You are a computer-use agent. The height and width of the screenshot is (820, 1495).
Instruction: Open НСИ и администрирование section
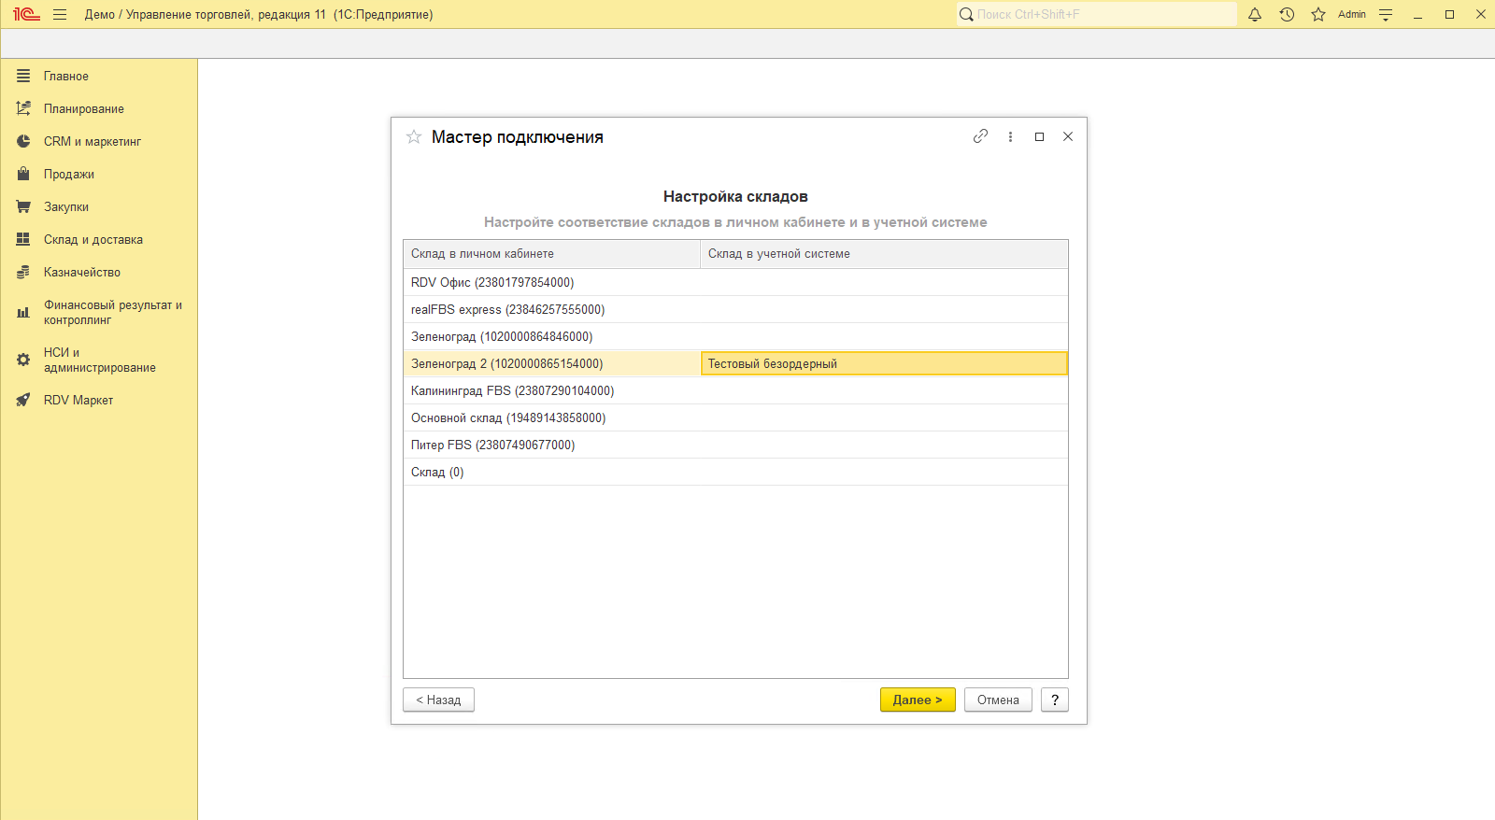[x=99, y=361]
